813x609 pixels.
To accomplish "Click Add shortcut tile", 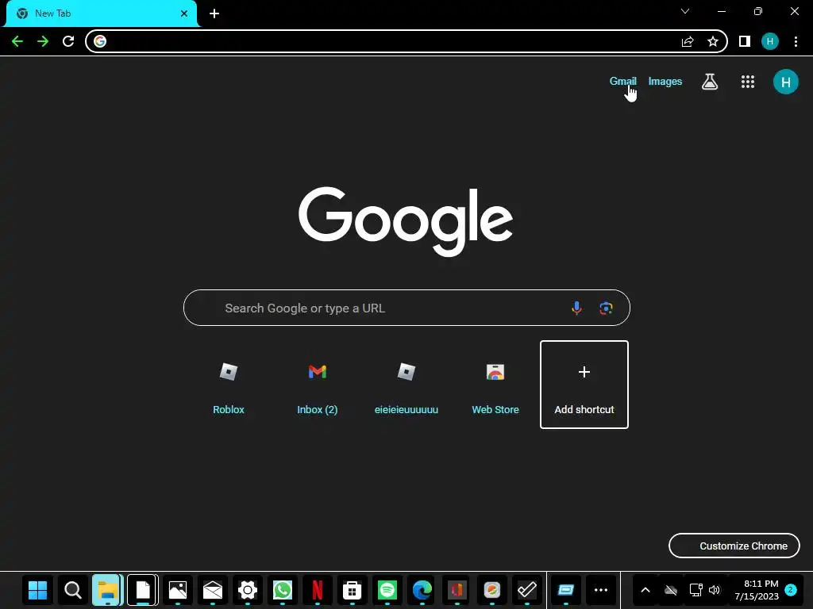I will 584,385.
